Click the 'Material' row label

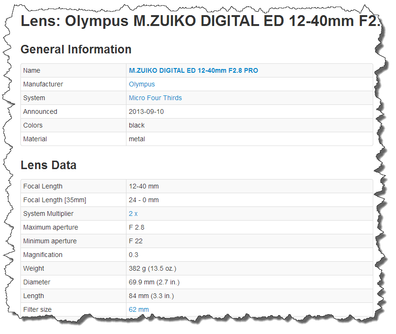tap(35, 139)
